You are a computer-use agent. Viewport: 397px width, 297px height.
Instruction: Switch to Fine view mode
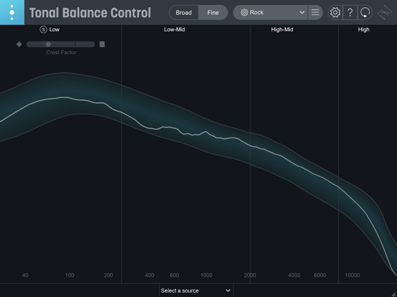pyautogui.click(x=213, y=12)
